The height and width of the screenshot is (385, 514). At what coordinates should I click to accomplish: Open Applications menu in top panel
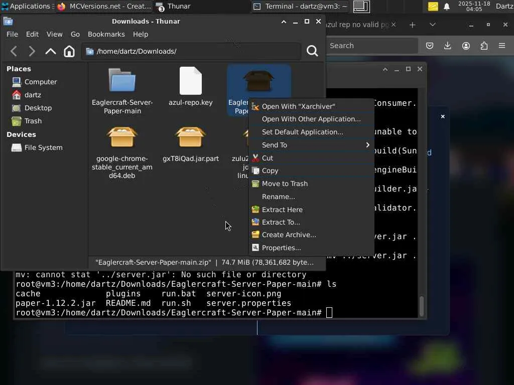pos(27,6)
